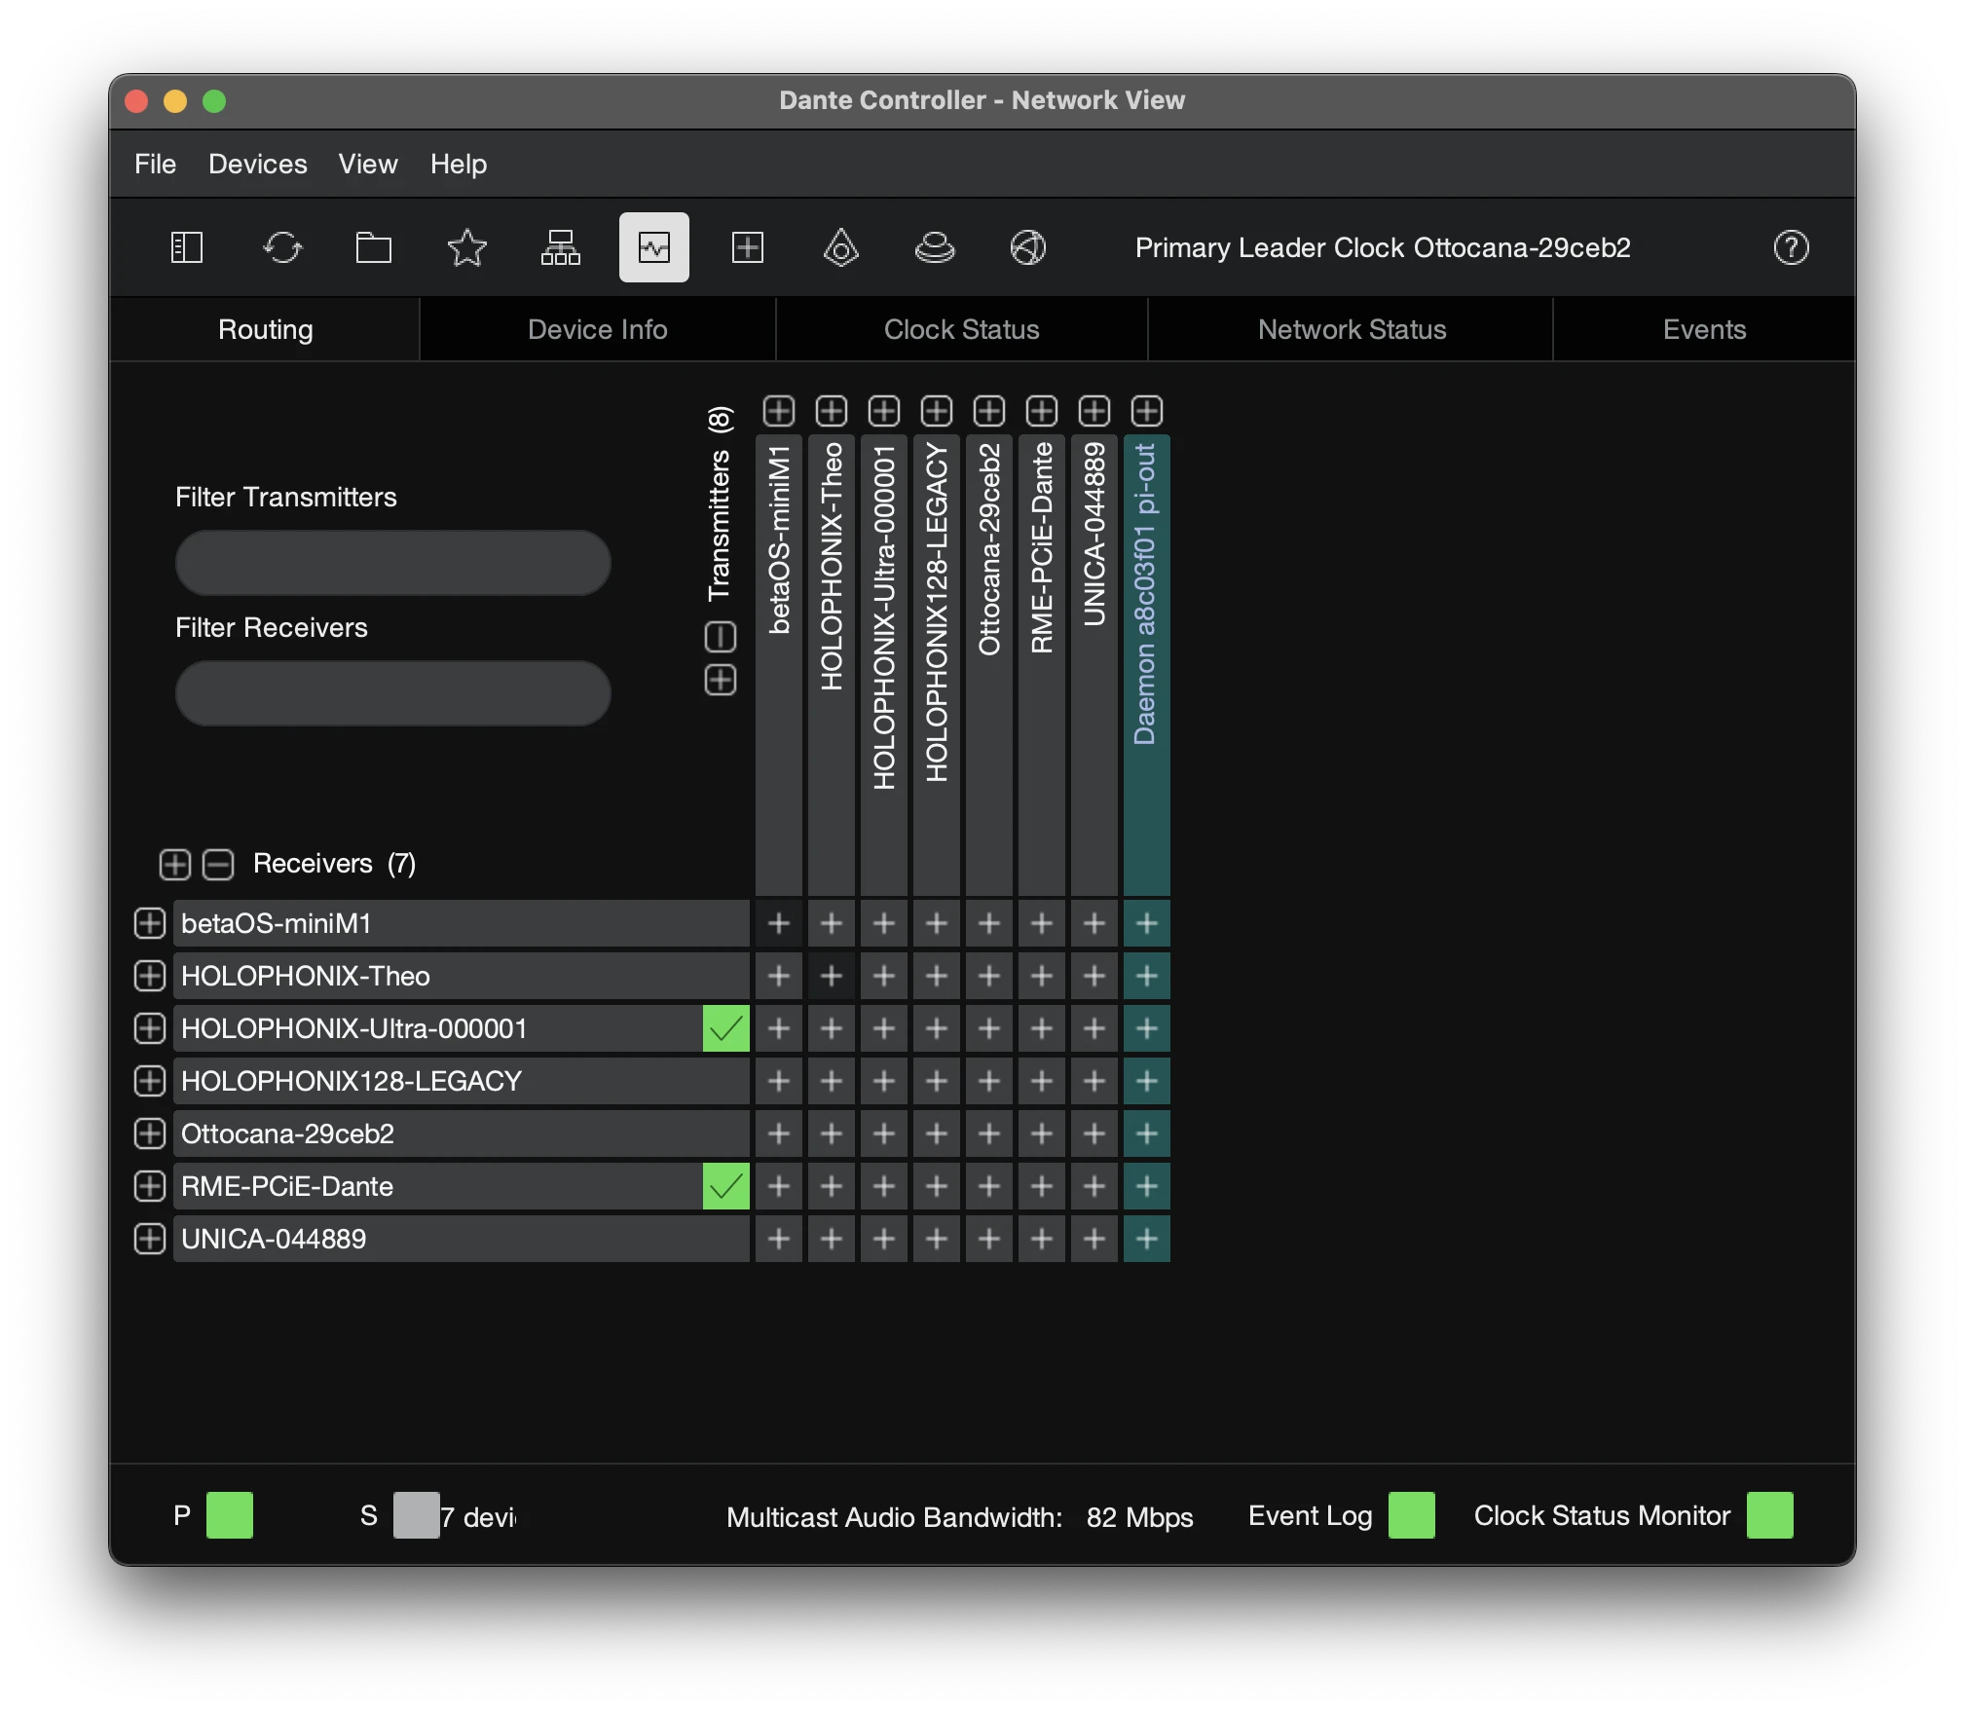1965x1710 pixels.
Task: Click the Filter Receivers input field
Action: [393, 693]
